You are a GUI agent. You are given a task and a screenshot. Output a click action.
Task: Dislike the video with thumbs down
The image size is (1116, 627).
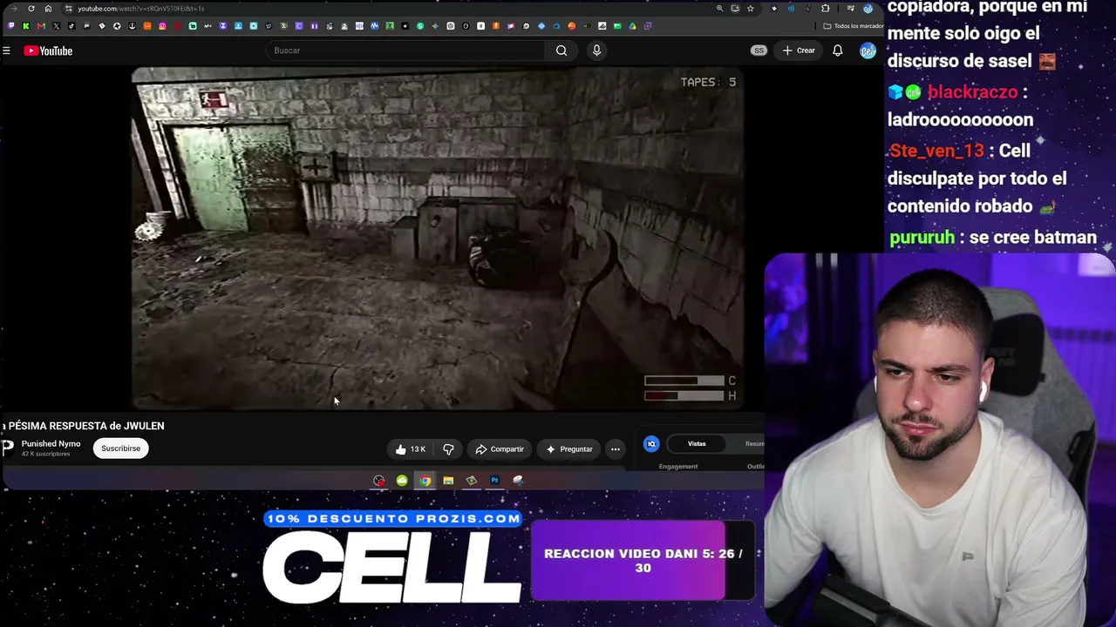[448, 449]
